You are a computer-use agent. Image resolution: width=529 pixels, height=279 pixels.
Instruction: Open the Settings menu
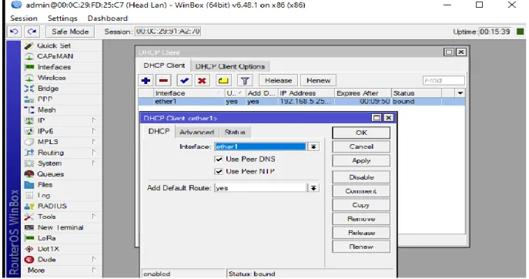click(x=62, y=18)
